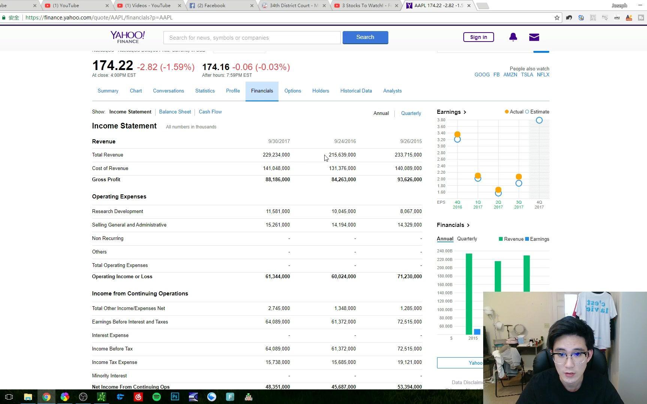Open the GOOG ticker link
Viewport: 647px width, 404px height.
click(482, 75)
